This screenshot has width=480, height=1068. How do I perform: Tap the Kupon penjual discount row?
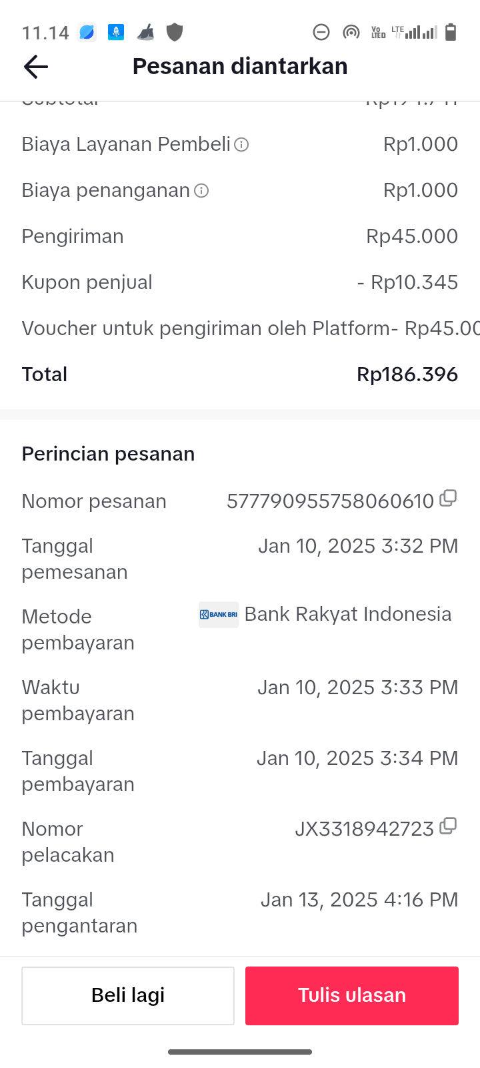tap(240, 282)
